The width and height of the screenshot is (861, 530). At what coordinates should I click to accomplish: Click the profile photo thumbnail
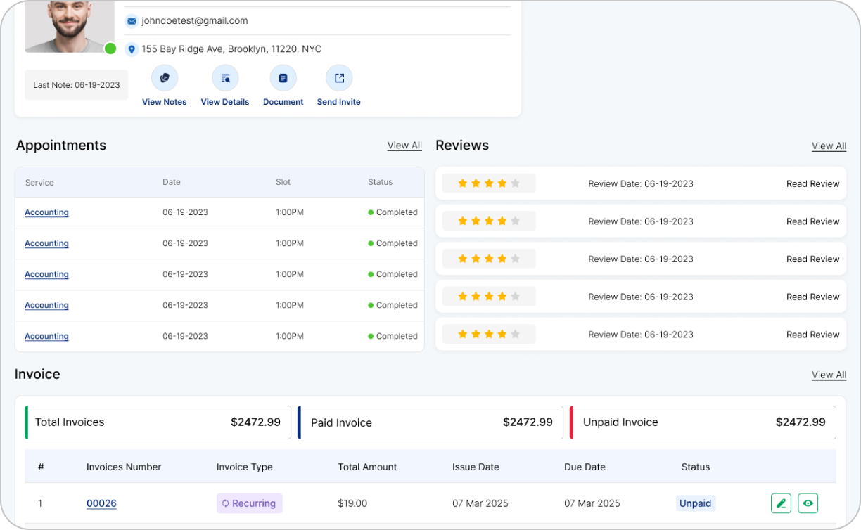pyautogui.click(x=69, y=25)
